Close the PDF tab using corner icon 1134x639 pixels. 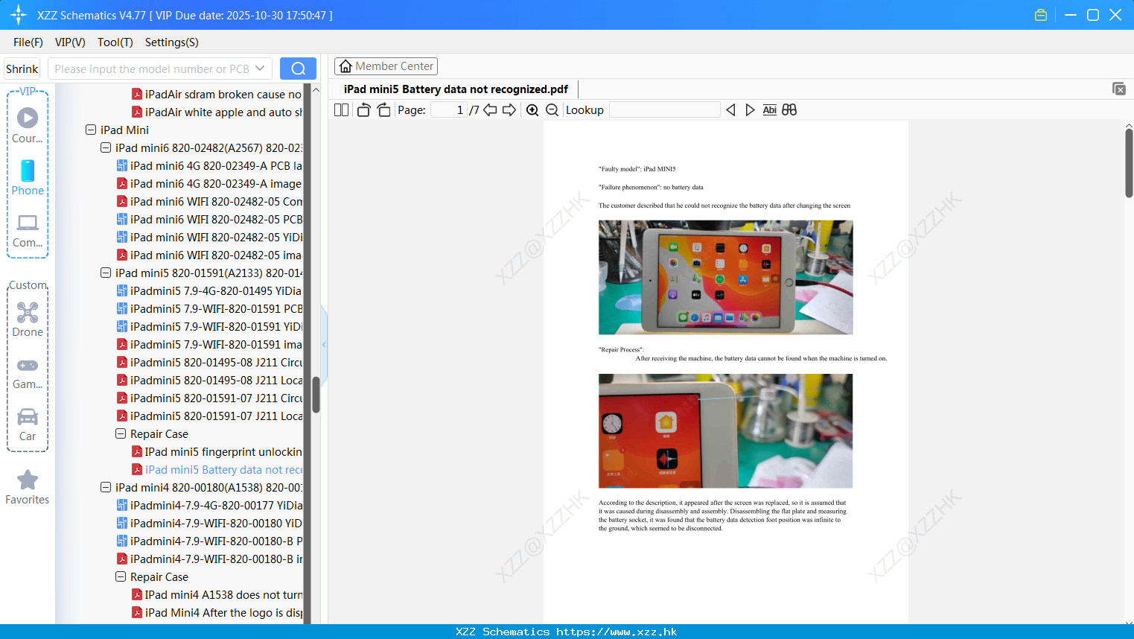click(x=1119, y=89)
